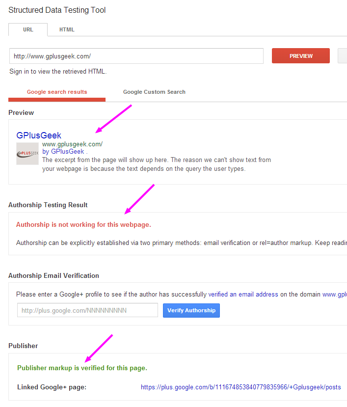Click the 'Sign in to view the retrieved HTML.' text

click(x=58, y=71)
